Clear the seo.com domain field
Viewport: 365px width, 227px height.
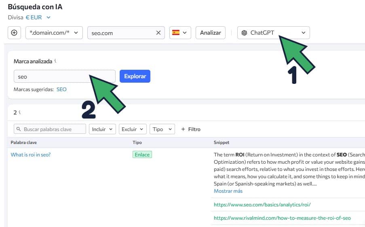[x=158, y=33]
